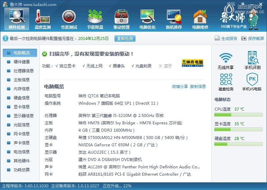Click the i5-3210M processor text

tap(121, 116)
